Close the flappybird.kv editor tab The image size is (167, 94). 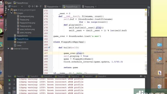(60, 7)
